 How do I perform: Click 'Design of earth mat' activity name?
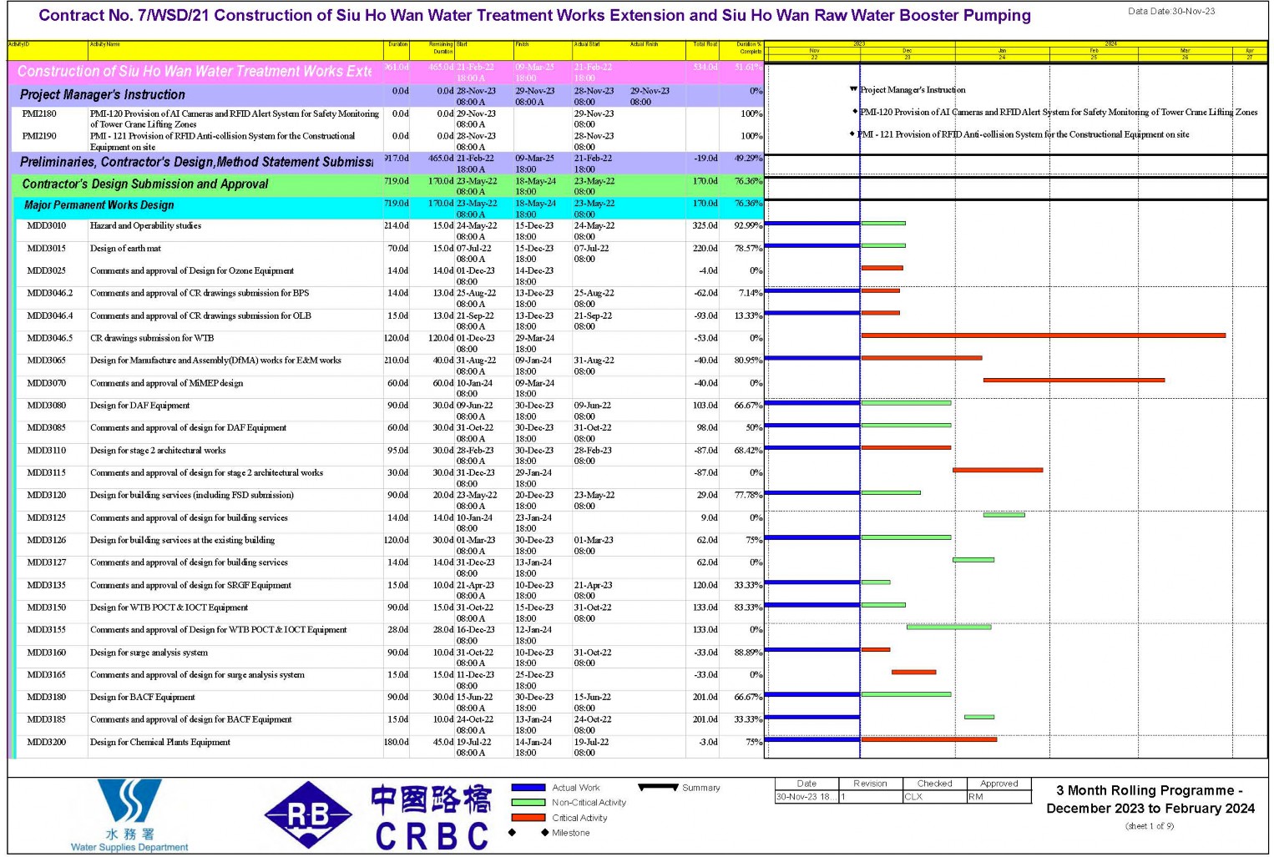(x=125, y=248)
